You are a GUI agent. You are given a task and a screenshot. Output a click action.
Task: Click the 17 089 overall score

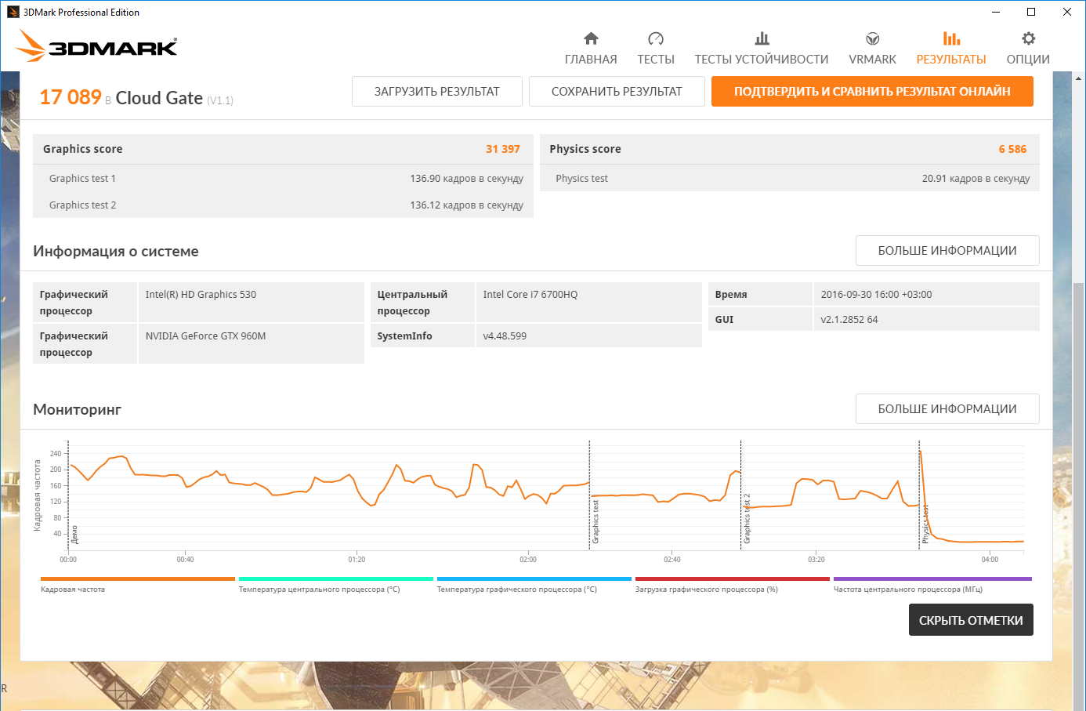coord(71,97)
